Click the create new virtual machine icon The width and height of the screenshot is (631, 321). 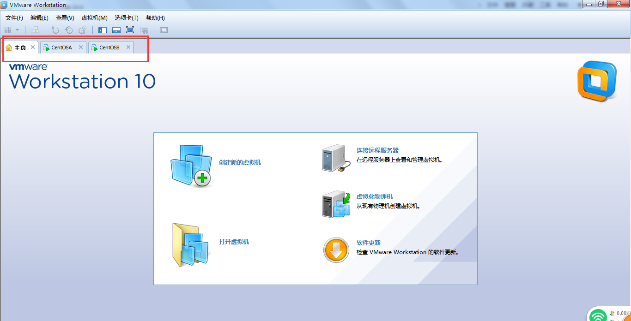click(191, 165)
